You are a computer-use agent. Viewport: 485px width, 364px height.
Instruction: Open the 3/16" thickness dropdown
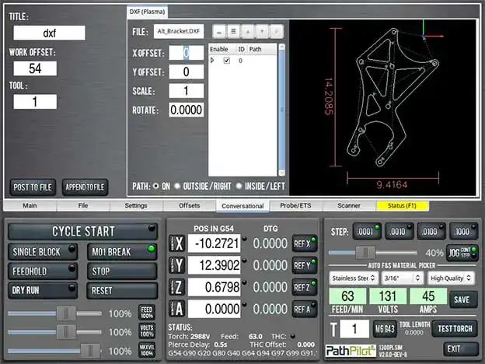tap(402, 278)
